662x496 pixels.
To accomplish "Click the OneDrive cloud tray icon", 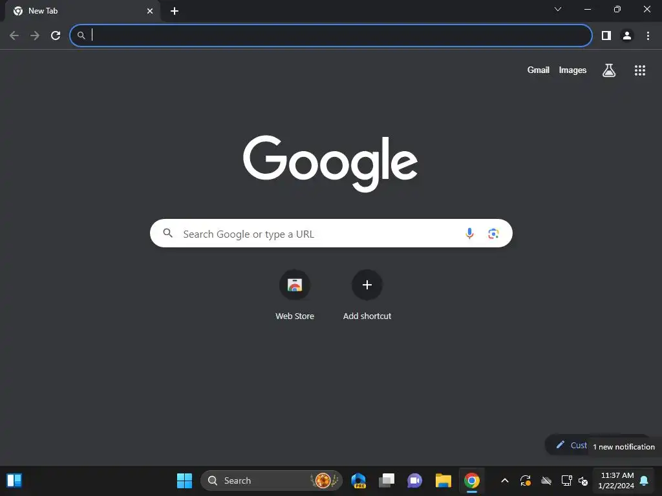I will [x=546, y=480].
